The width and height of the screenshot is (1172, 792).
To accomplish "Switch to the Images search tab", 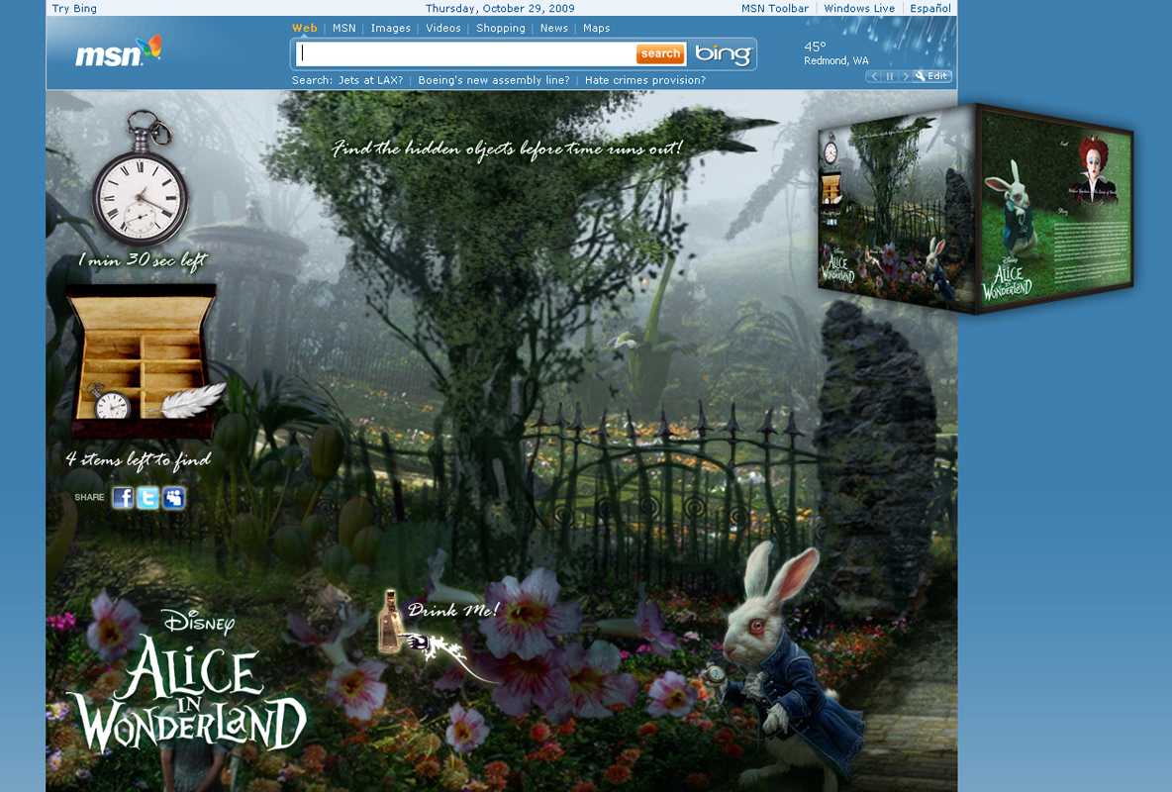I will 391,29.
